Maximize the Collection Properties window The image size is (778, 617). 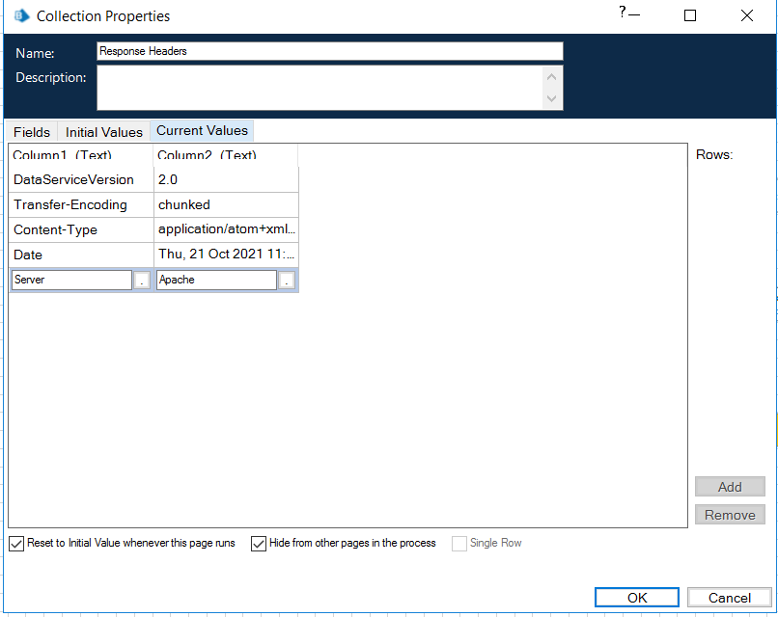(690, 15)
